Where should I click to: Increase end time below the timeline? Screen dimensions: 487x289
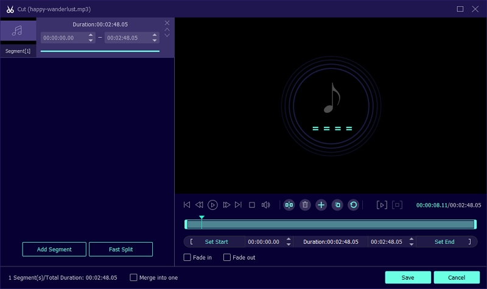(x=412, y=239)
